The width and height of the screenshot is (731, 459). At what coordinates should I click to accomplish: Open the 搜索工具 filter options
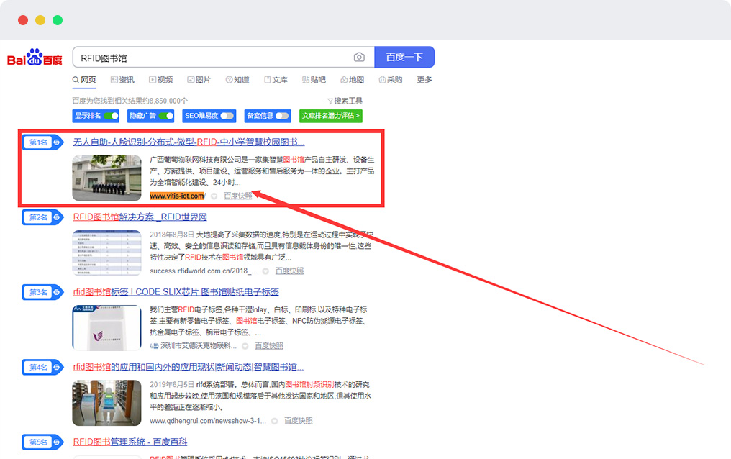pos(345,101)
